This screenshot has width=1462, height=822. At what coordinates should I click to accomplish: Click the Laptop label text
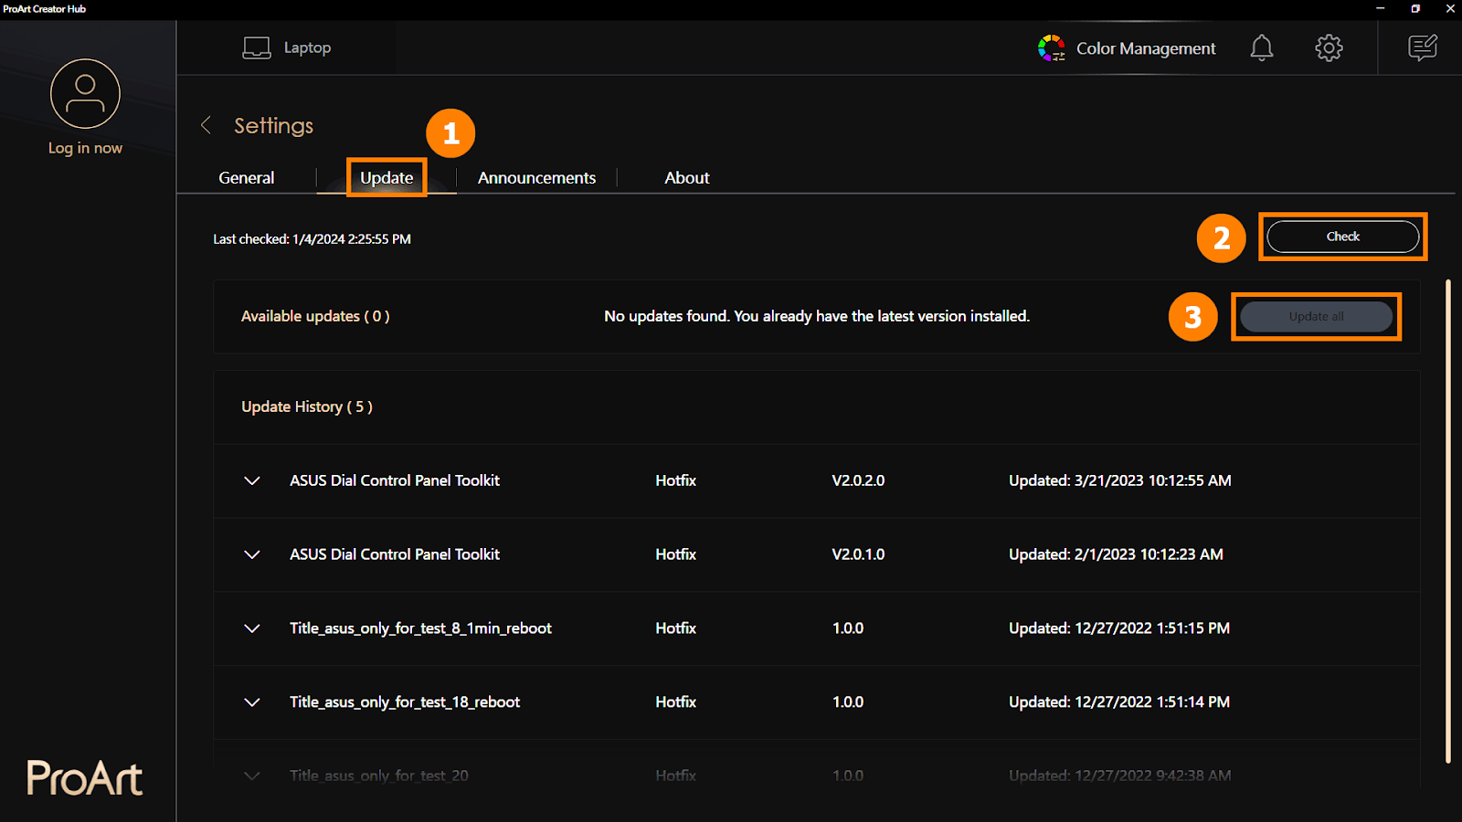pyautogui.click(x=307, y=47)
